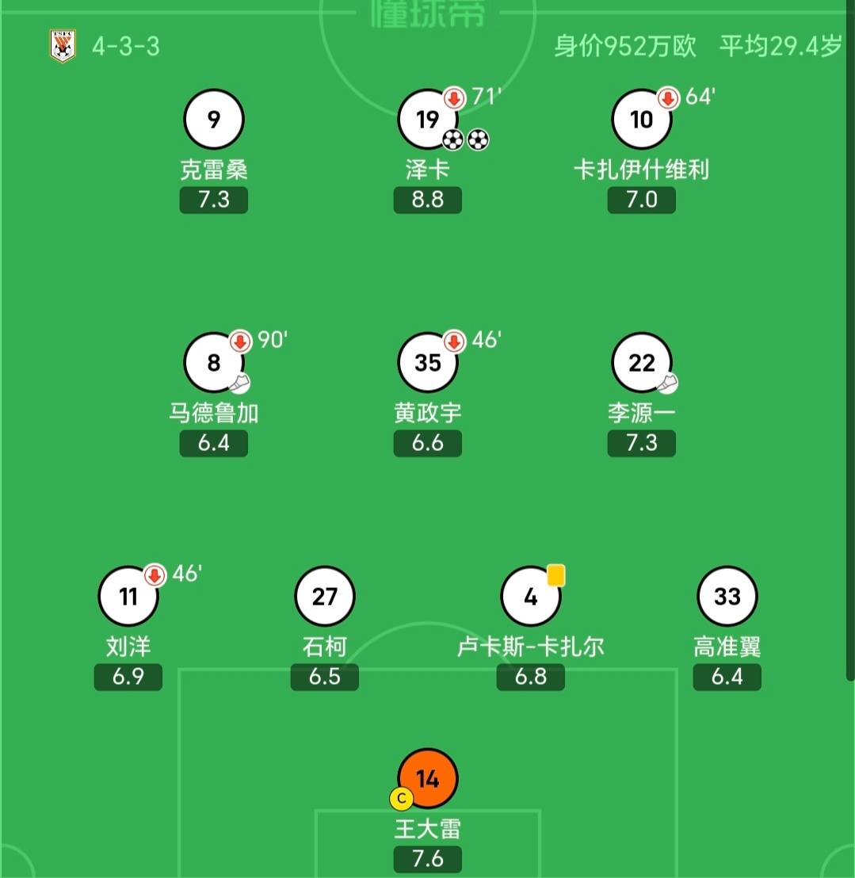Click the 8.8 rating badge under 泽卡
855x878 pixels.
pyautogui.click(x=428, y=200)
